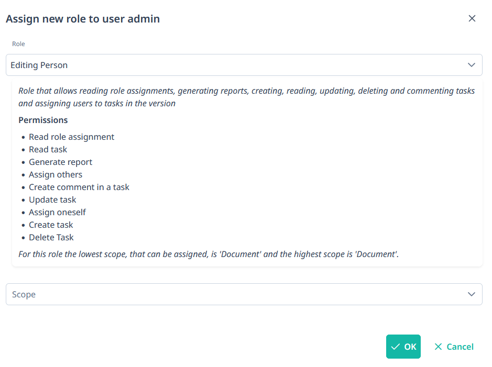Click the Create comment in a task entry
The height and width of the screenshot is (367, 492).
click(x=79, y=187)
